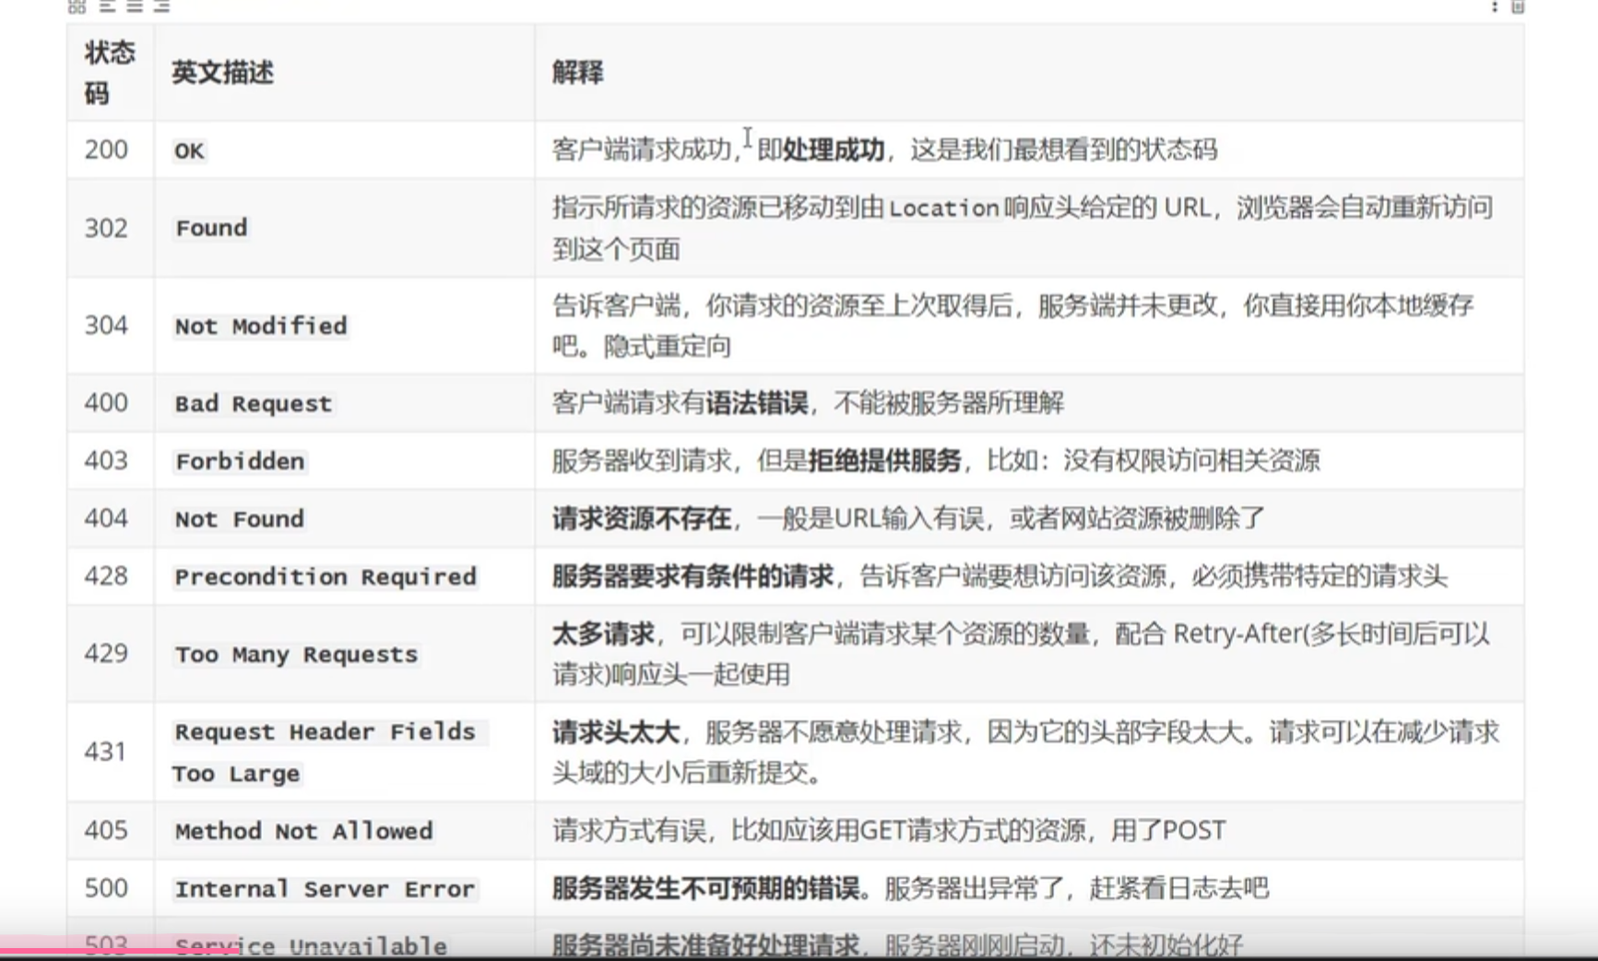
Task: Select the status code 302 cell
Action: pyautogui.click(x=110, y=228)
